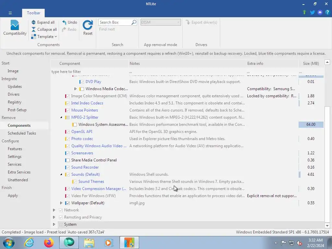Click the Collapse all icon
The image size is (332, 249).
pyautogui.click(x=33, y=30)
